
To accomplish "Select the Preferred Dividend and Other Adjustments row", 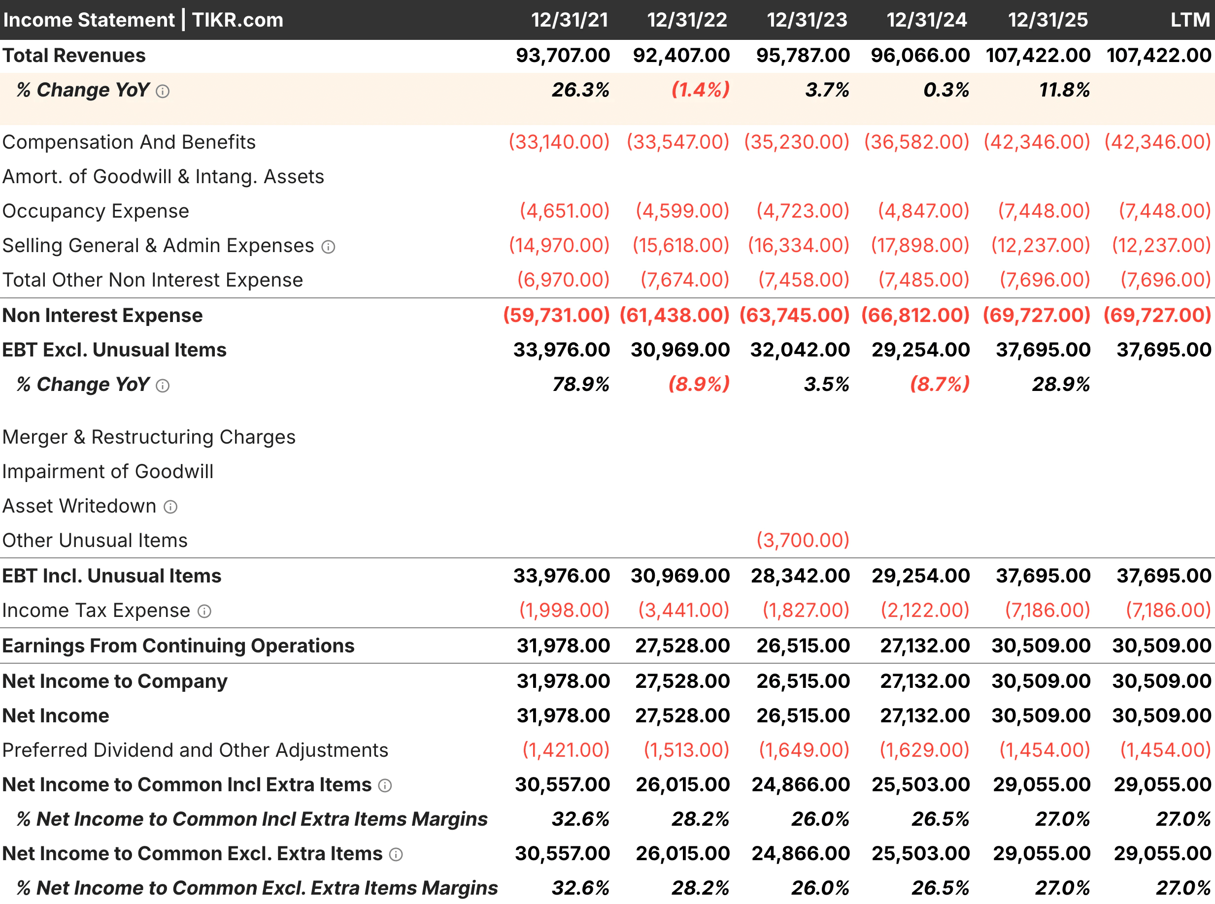I will (x=195, y=750).
